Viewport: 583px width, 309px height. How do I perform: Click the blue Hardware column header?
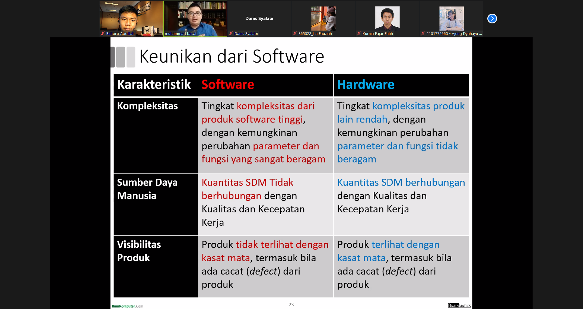tap(366, 84)
